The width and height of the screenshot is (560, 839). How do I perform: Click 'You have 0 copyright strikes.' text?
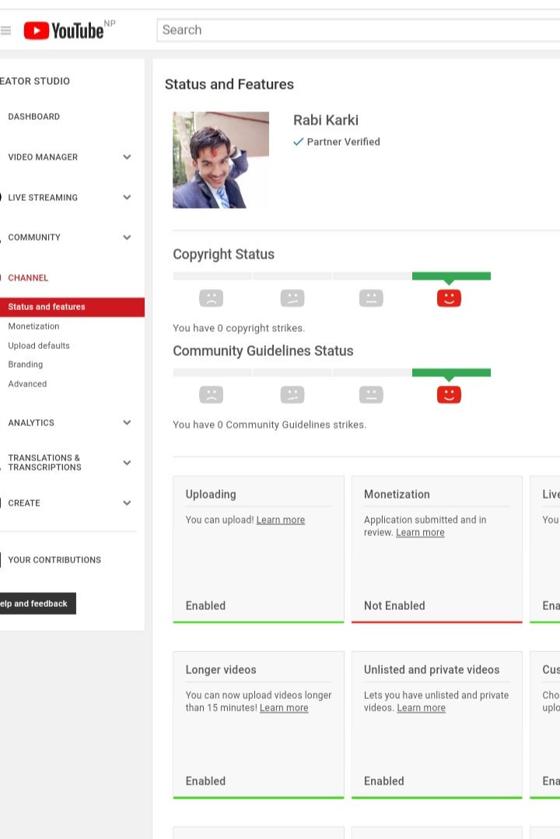[x=239, y=329]
